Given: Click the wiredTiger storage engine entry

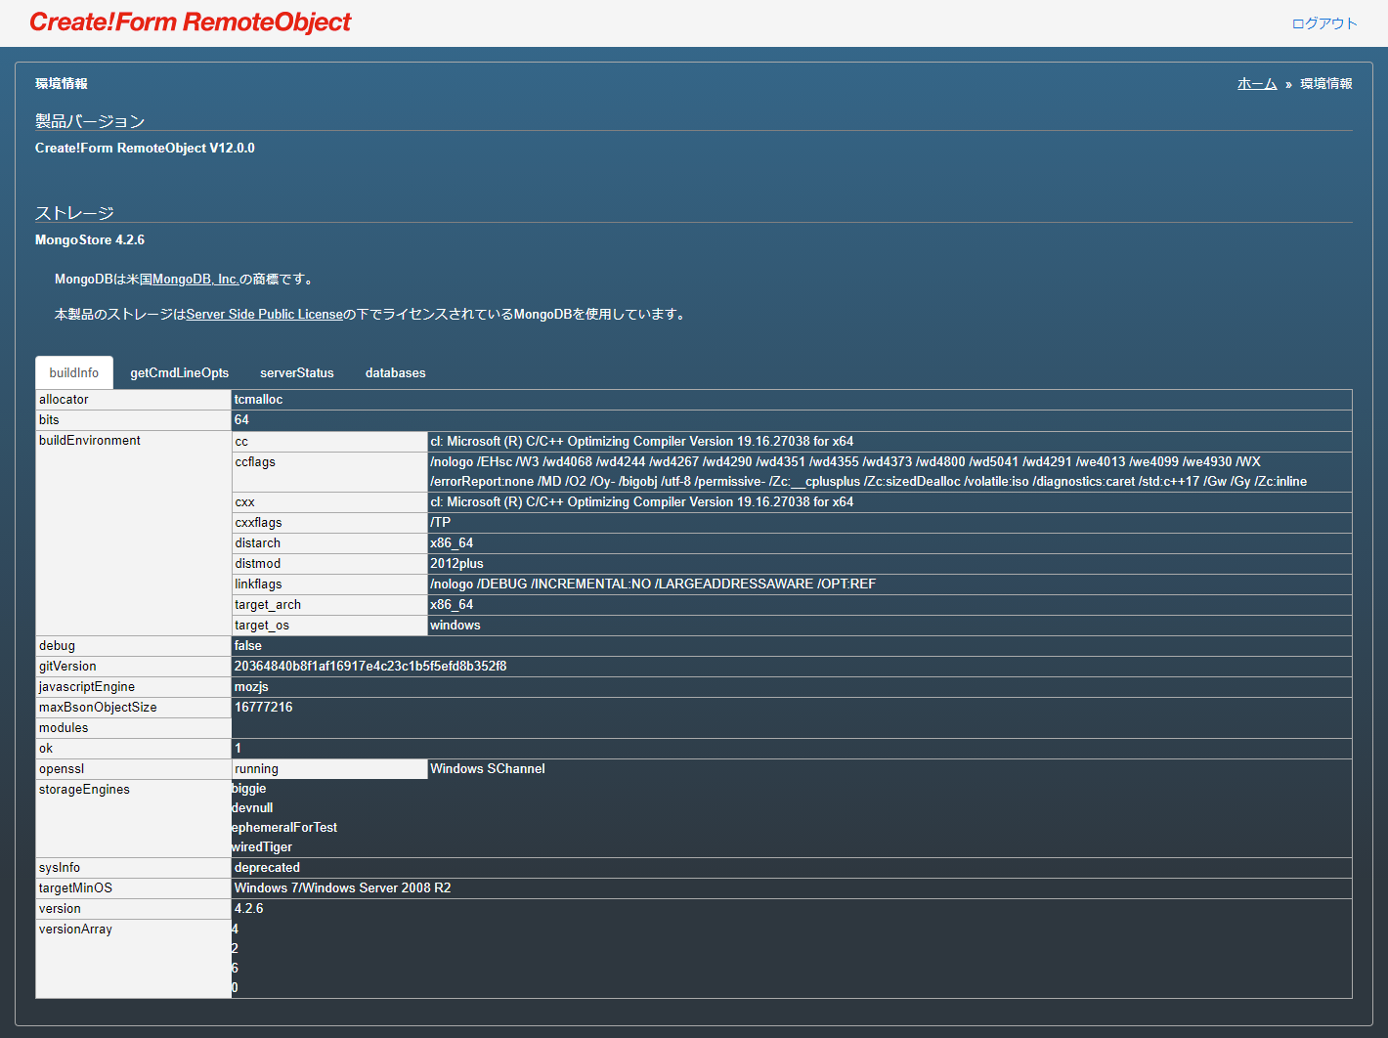Looking at the screenshot, I should pyautogui.click(x=262, y=847).
